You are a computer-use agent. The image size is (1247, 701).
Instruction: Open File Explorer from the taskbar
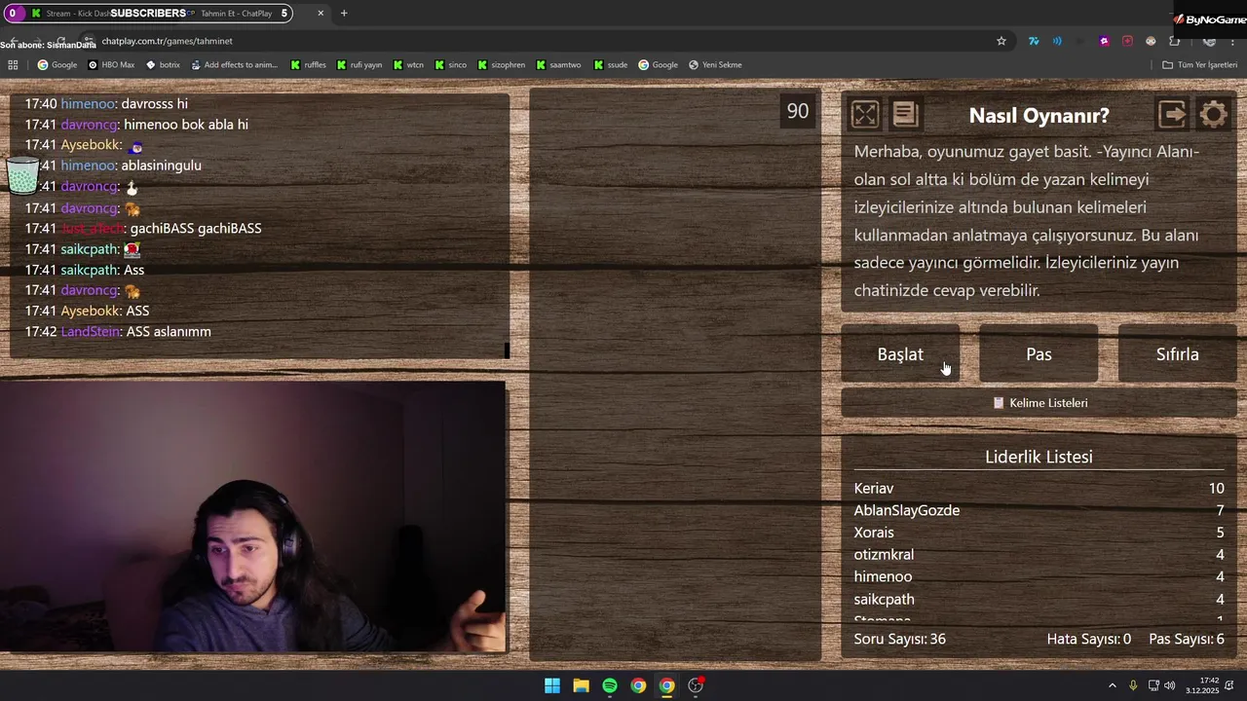(581, 685)
